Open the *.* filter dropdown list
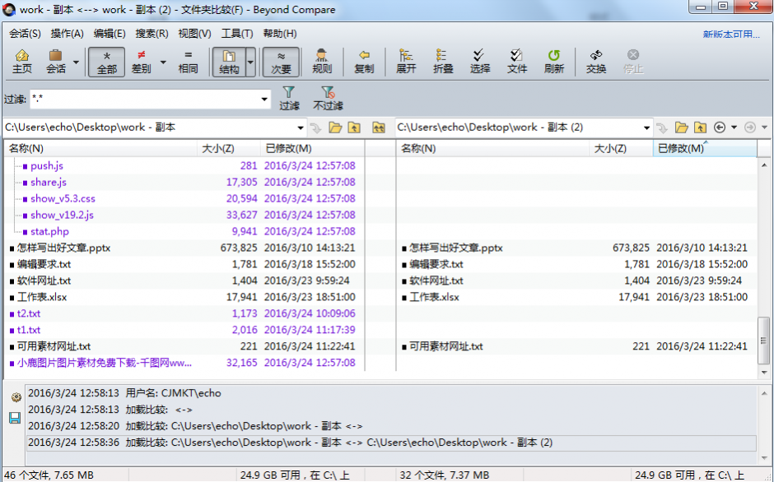774x482 pixels. pos(265,99)
